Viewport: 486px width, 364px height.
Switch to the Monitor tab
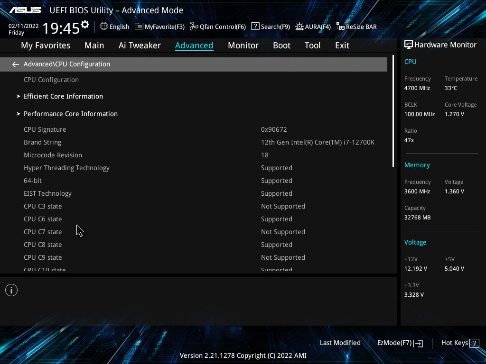[x=243, y=45]
